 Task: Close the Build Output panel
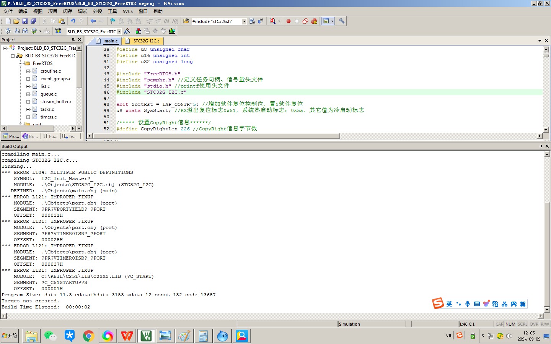(x=547, y=146)
